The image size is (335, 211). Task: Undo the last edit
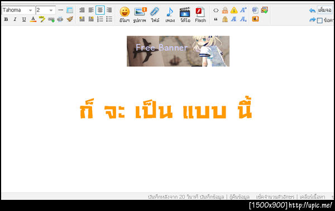click(312, 10)
